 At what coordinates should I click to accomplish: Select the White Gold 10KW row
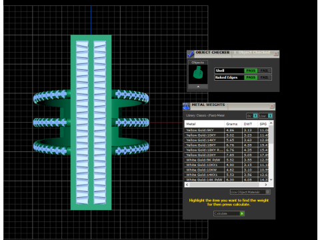[227, 170]
